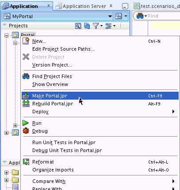Click the filter funnel icon
The width and height of the screenshot is (180, 190).
pos(96,26)
